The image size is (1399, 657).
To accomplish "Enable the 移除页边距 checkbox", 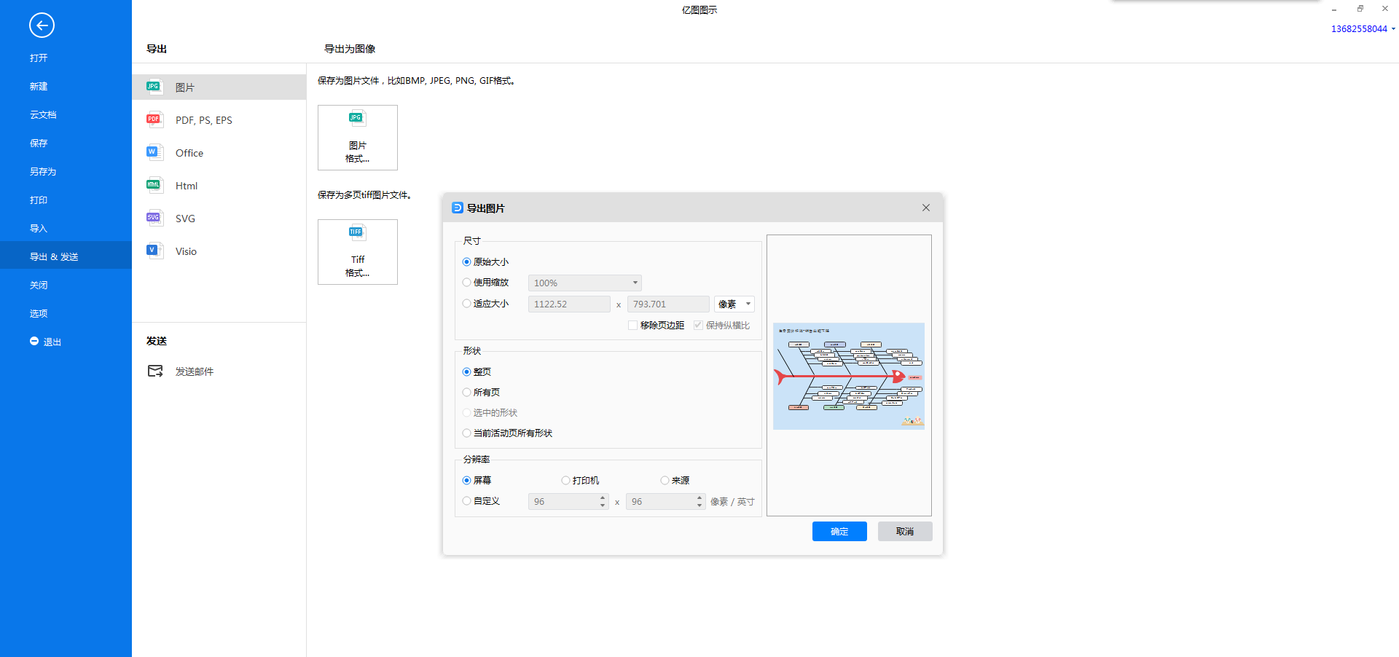I will [x=633, y=326].
